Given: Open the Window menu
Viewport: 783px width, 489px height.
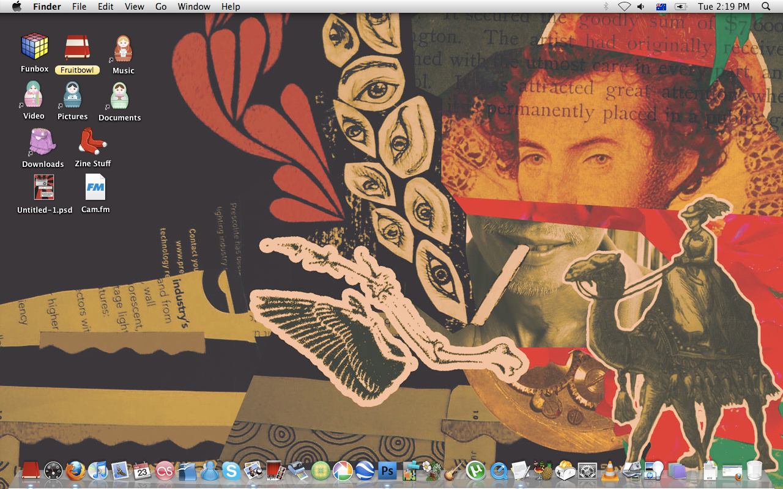Looking at the screenshot, I should point(194,7).
